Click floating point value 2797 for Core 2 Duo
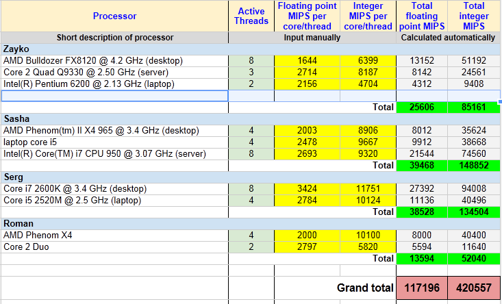 pyautogui.click(x=307, y=247)
